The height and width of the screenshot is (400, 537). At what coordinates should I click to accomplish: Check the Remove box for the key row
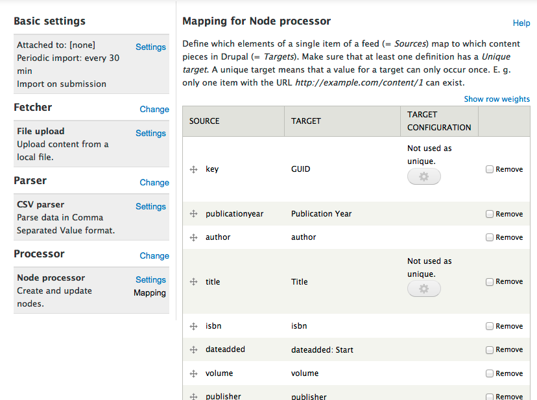click(490, 169)
